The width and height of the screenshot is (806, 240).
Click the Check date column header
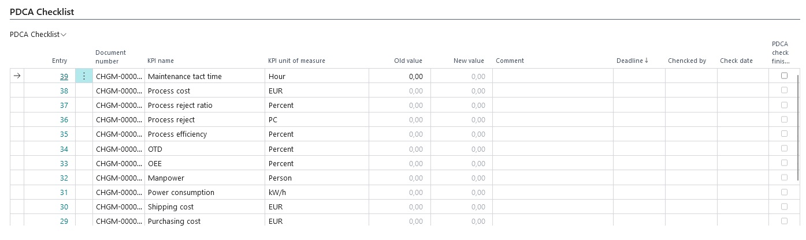click(x=736, y=61)
